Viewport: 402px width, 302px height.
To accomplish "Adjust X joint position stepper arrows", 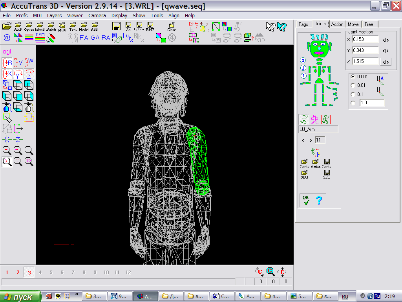I will point(386,40).
